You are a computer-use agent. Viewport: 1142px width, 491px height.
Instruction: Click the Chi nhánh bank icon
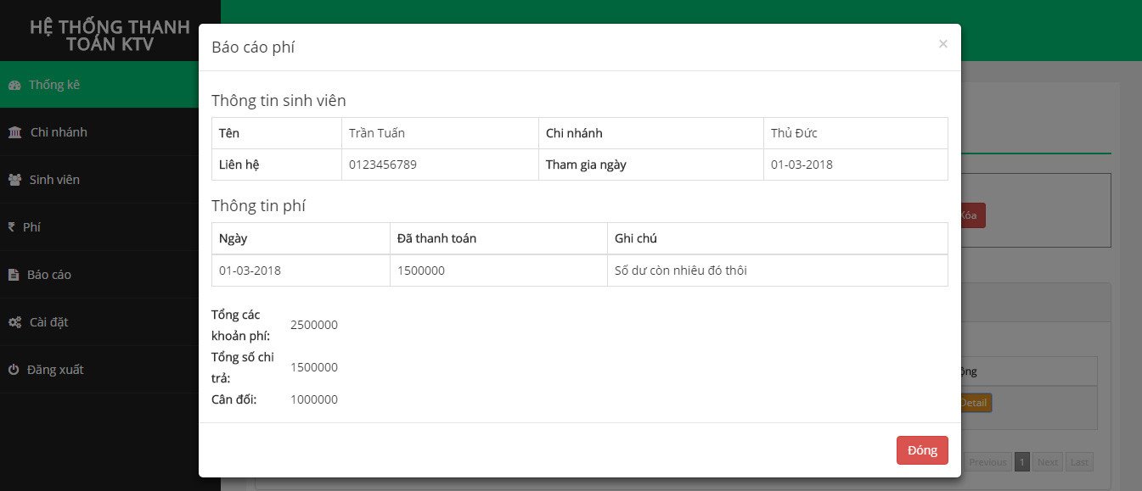point(14,132)
